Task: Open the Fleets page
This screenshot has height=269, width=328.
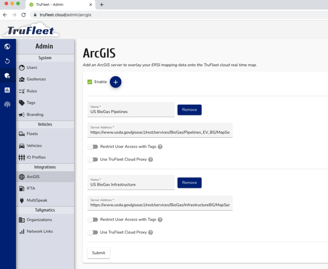Action: coord(45,134)
